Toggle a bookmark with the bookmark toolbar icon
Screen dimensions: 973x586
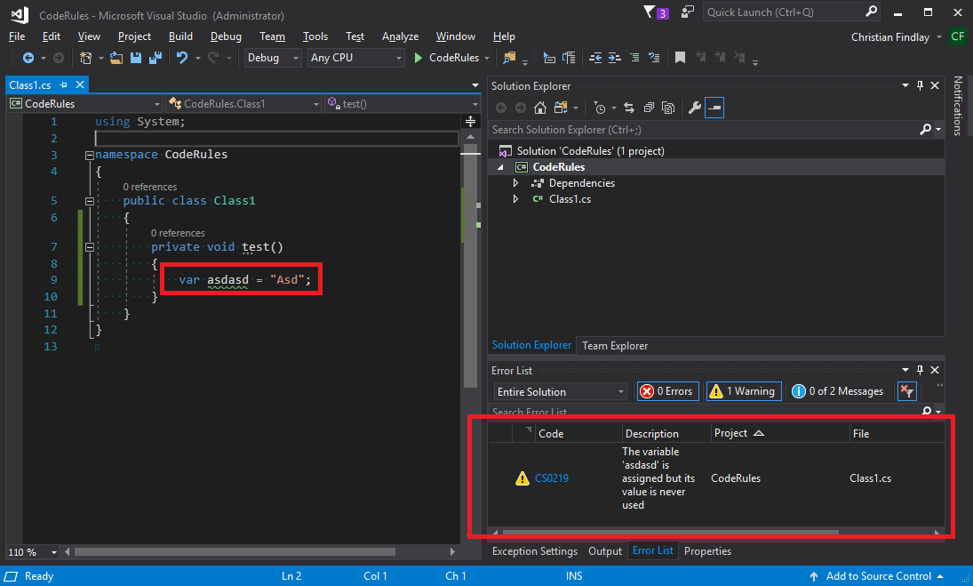pyautogui.click(x=680, y=58)
